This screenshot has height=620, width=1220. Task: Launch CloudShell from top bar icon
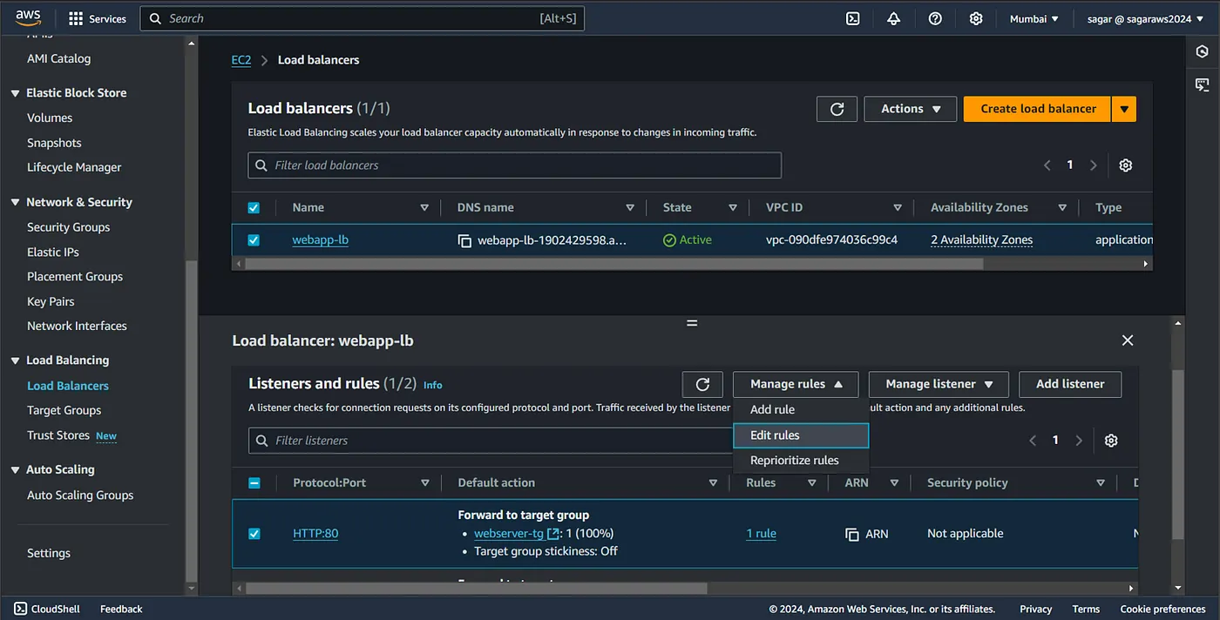click(x=853, y=18)
